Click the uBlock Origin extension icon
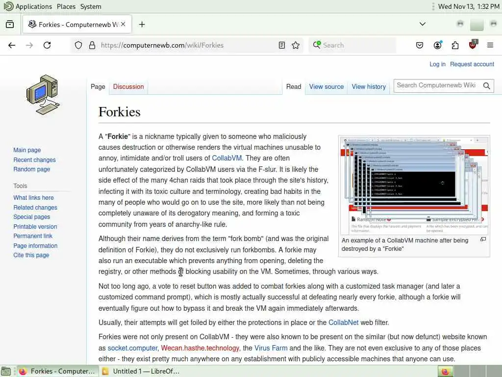This screenshot has width=502, height=377. [473, 45]
